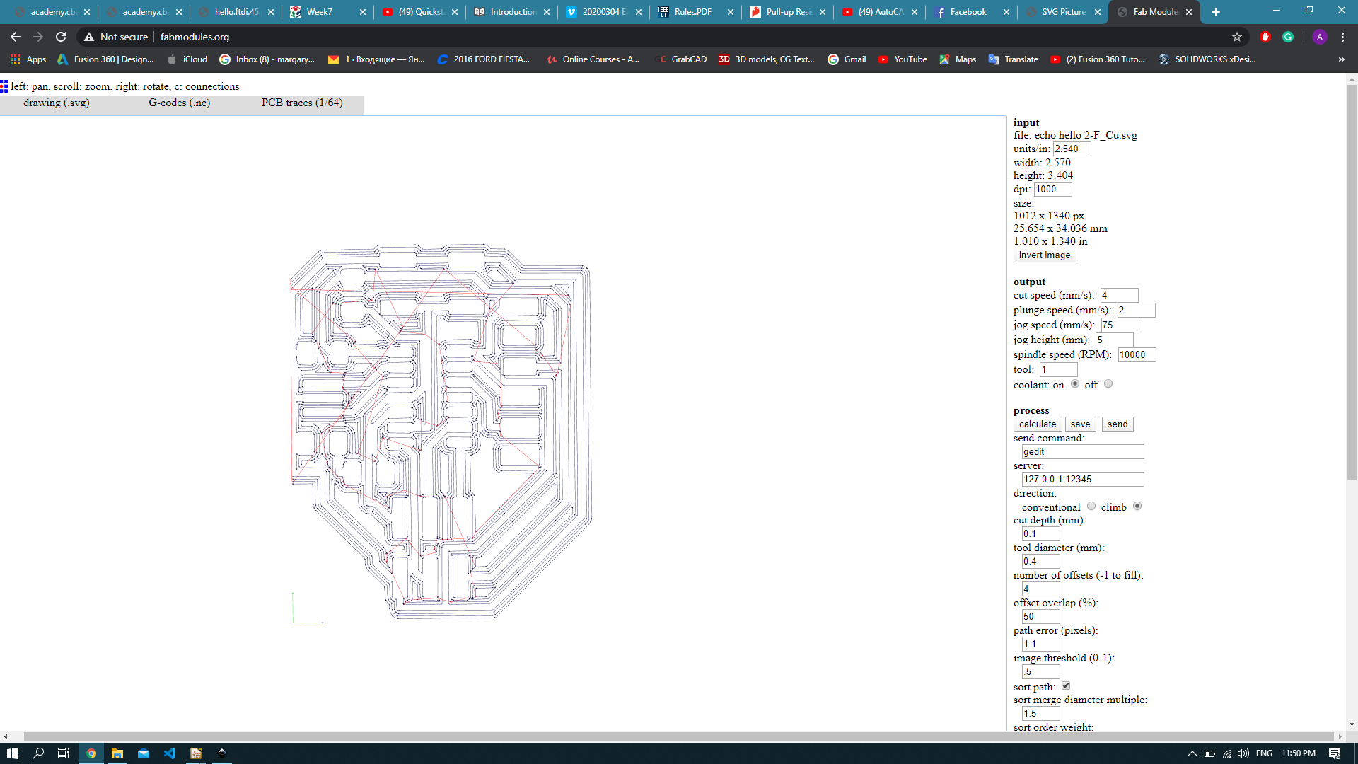Open the Translate bookmark
The width and height of the screenshot is (1358, 764).
pos(1014,59)
